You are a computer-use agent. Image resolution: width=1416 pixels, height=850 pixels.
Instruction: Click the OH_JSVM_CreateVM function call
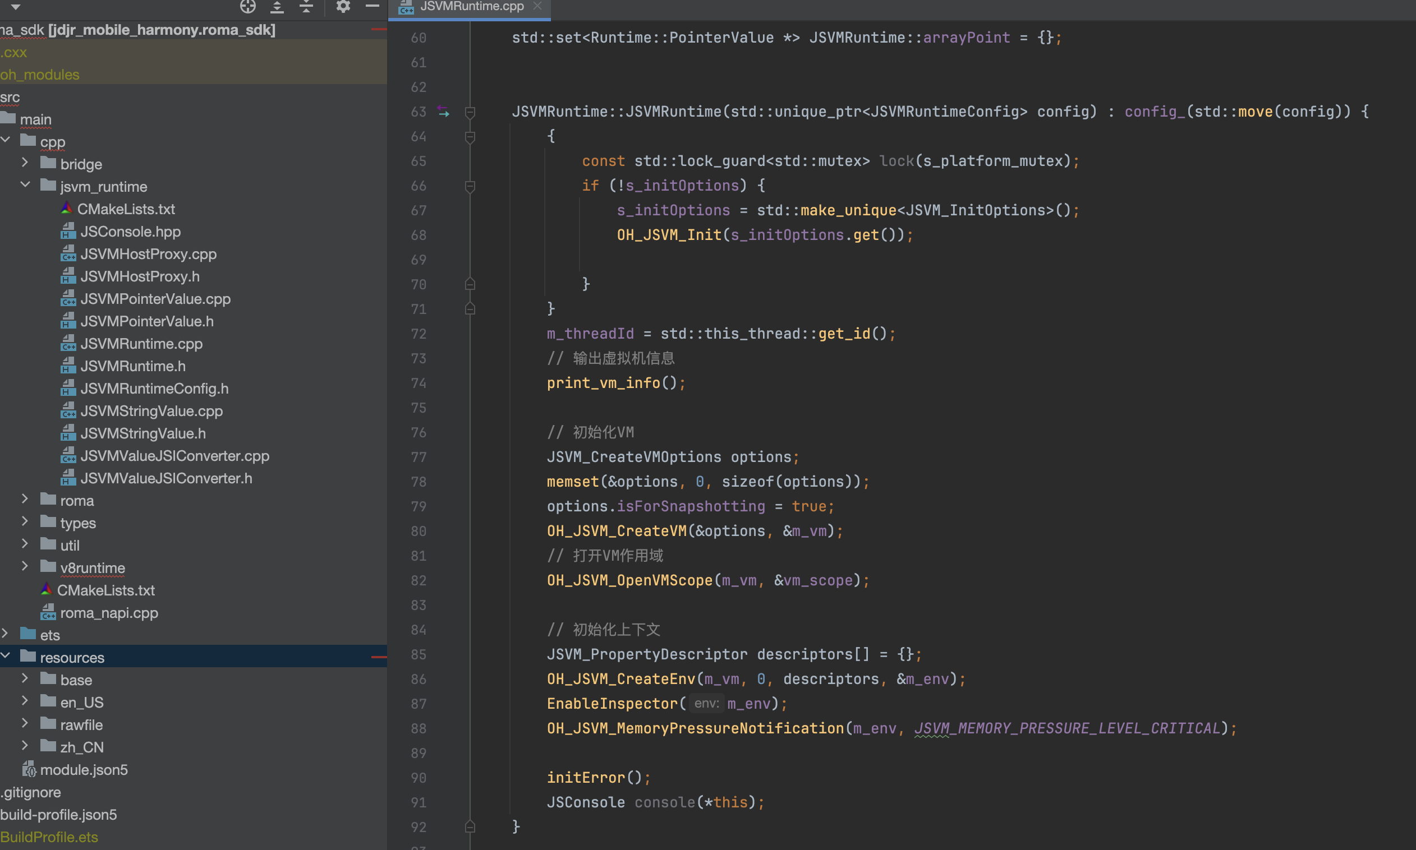point(617,530)
